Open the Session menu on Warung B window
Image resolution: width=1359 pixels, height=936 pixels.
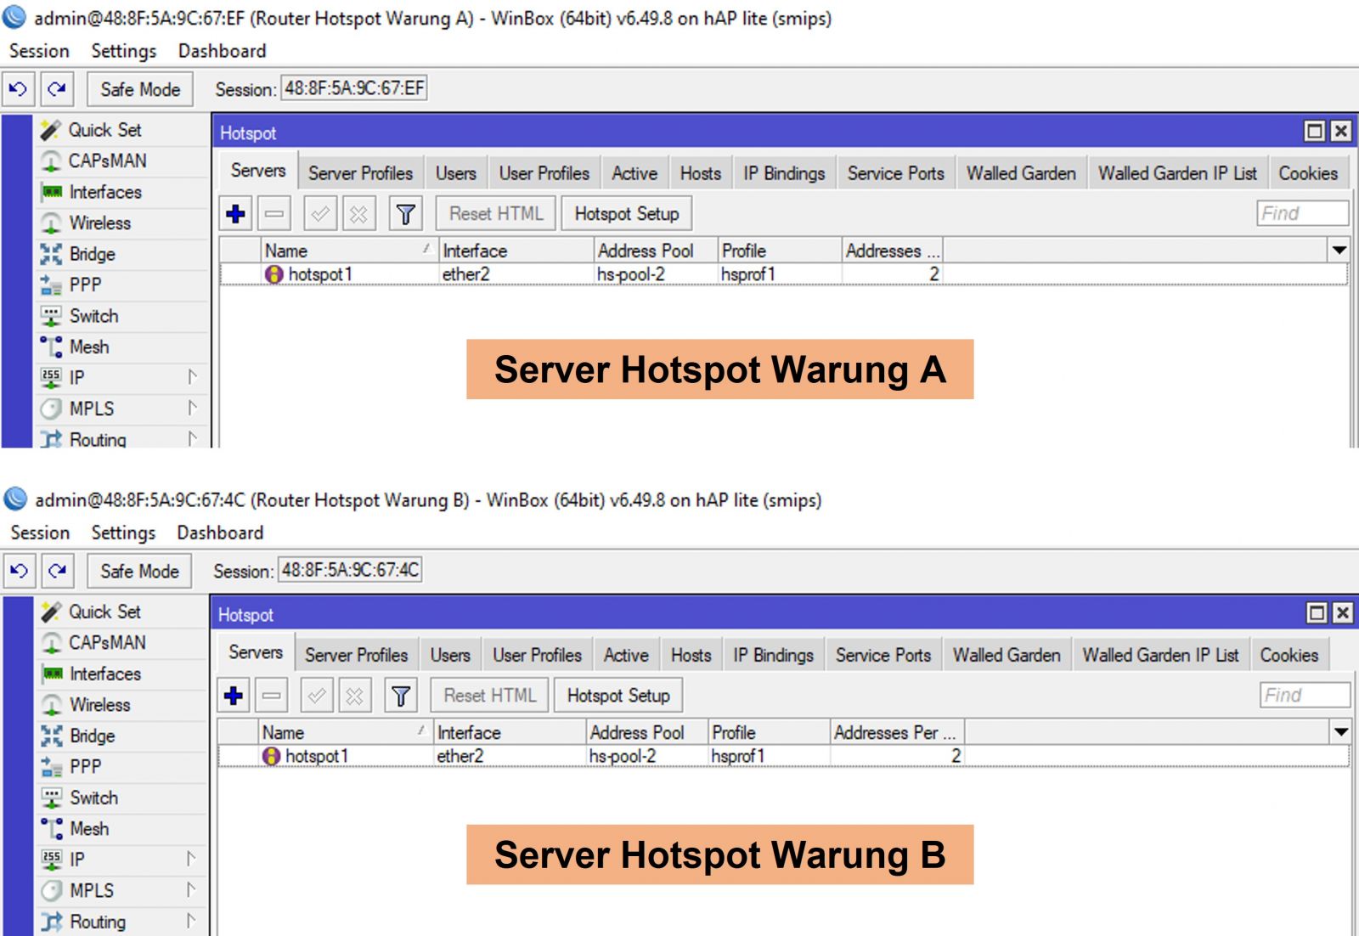point(41,533)
